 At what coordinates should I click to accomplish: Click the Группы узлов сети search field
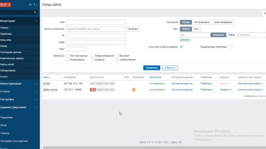(x=96, y=29)
